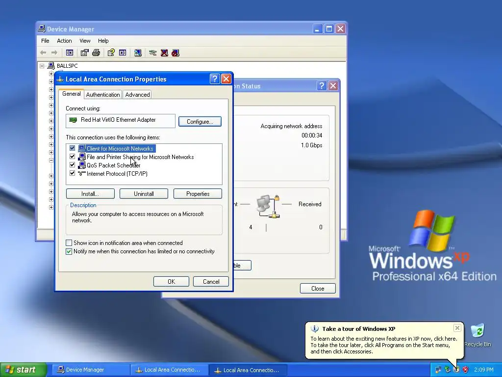Click the Red Hat VirtIO Ethernet Adapter field
Screen dimensions: 502x377
coord(121,121)
